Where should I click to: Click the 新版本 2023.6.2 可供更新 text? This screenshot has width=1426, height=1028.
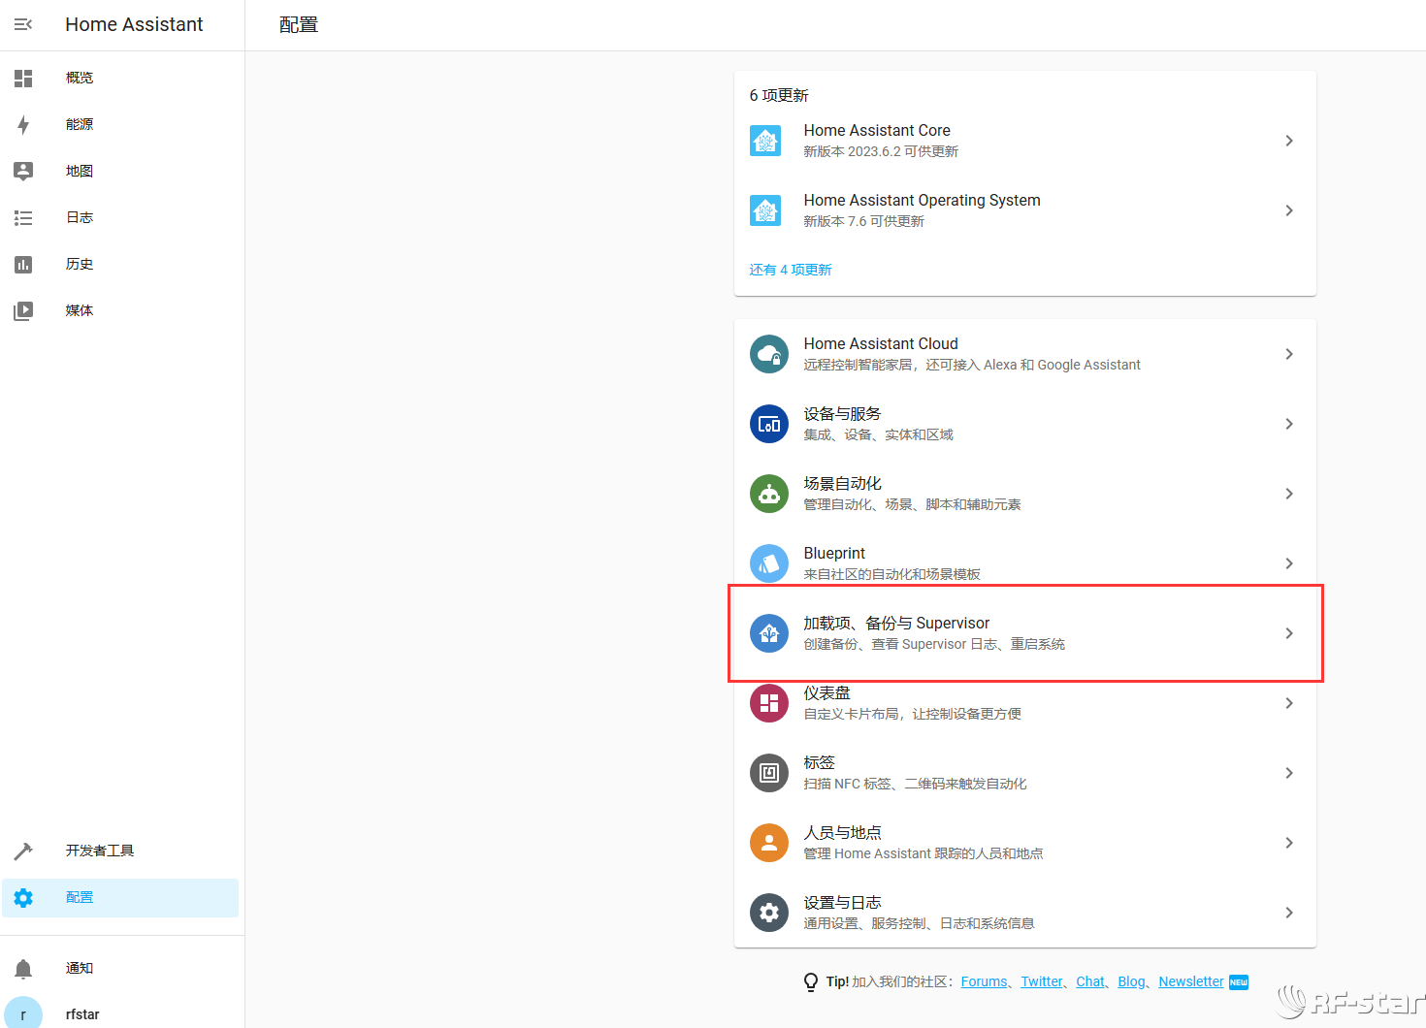click(881, 151)
